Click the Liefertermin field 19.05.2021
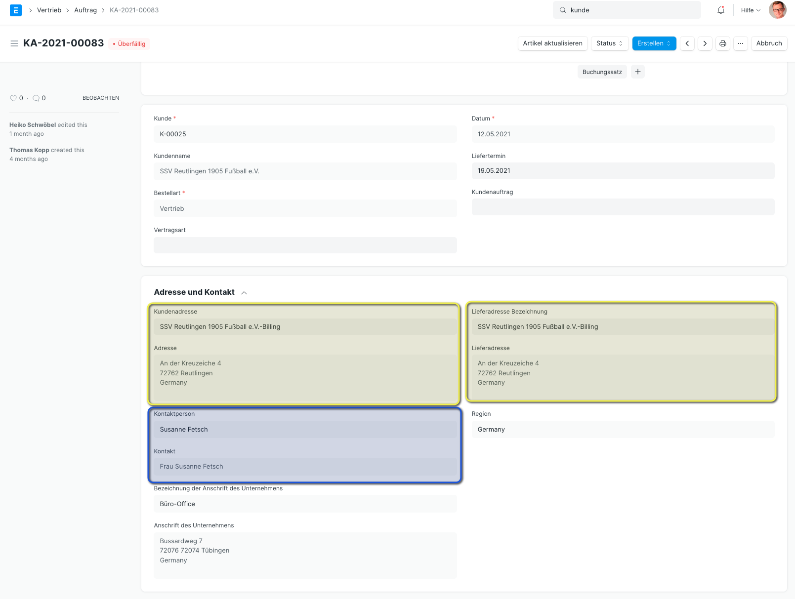This screenshot has height=599, width=795. tap(623, 171)
